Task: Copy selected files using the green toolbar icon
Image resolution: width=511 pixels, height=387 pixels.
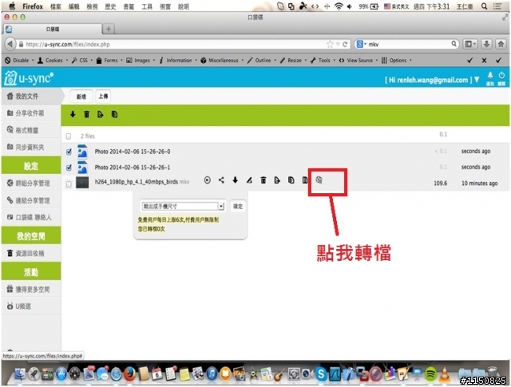Action: [x=114, y=114]
